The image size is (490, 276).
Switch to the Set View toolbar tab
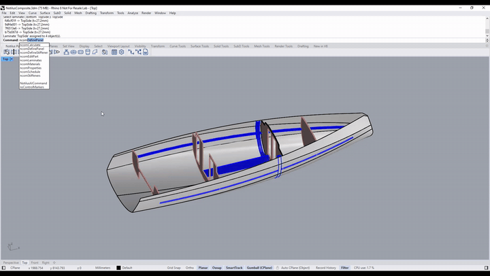69,46
